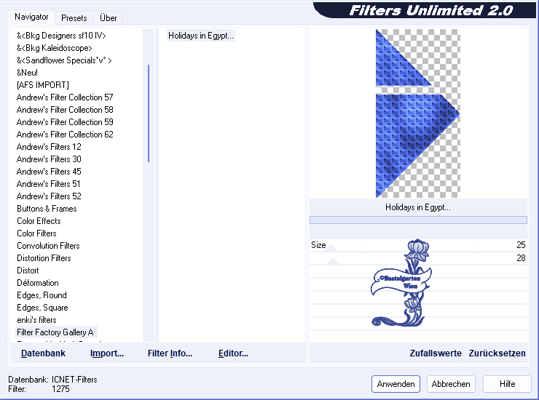Open the Über tab
This screenshot has height=400, width=539.
108,18
